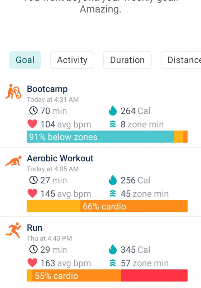Open the Aerobic Workout entry title
201x288 pixels.
(60, 158)
